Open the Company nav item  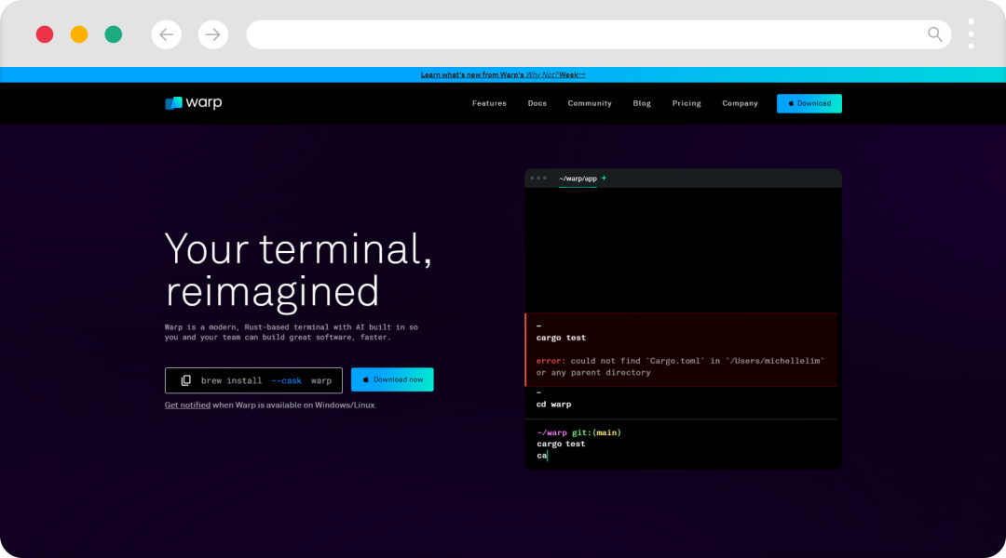coord(740,103)
